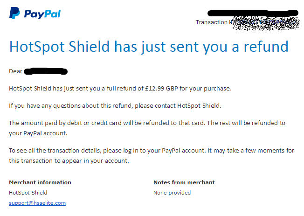Click 'this transaction to appear' text line
The width and height of the screenshot is (304, 216).
pyautogui.click(x=46, y=161)
